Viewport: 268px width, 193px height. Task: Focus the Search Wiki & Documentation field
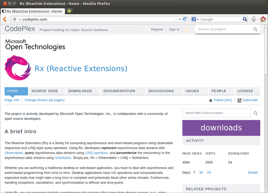pos(217,113)
